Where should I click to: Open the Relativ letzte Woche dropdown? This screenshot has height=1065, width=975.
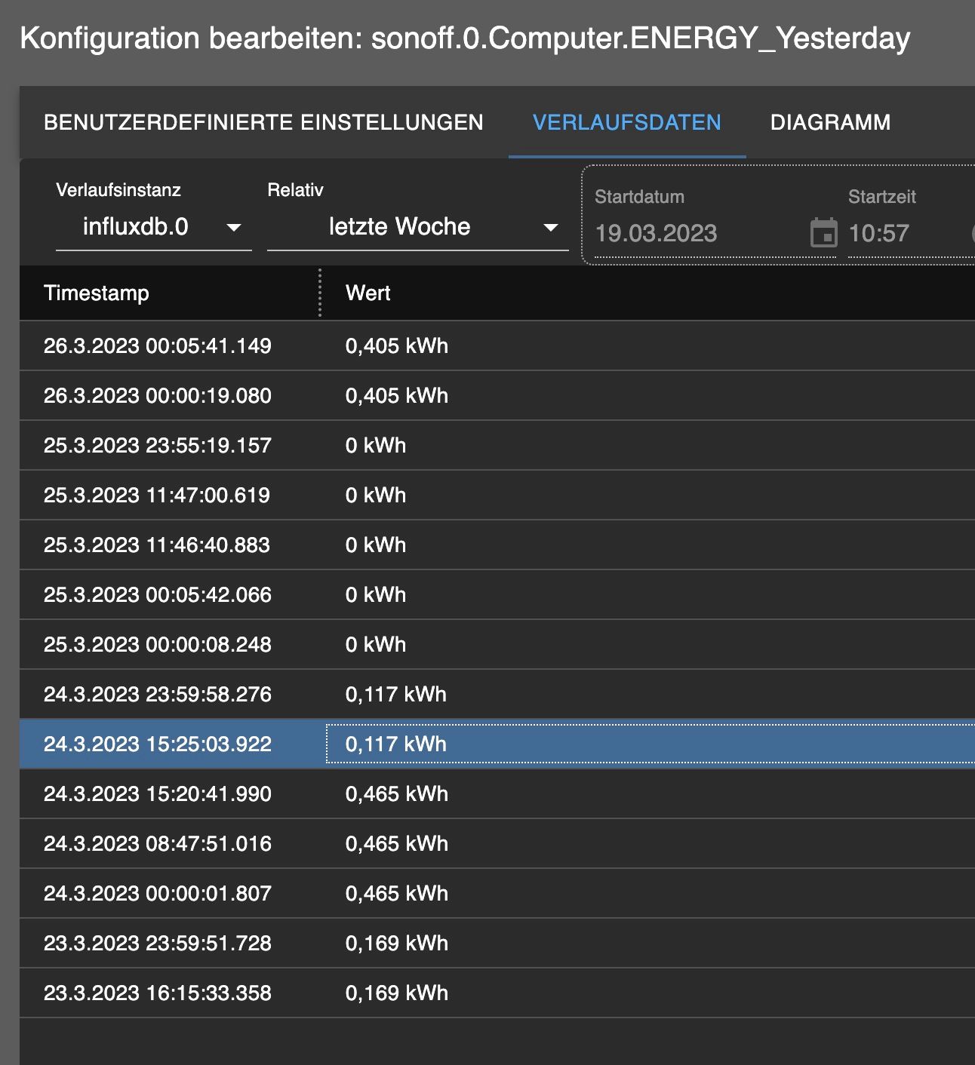tap(418, 226)
